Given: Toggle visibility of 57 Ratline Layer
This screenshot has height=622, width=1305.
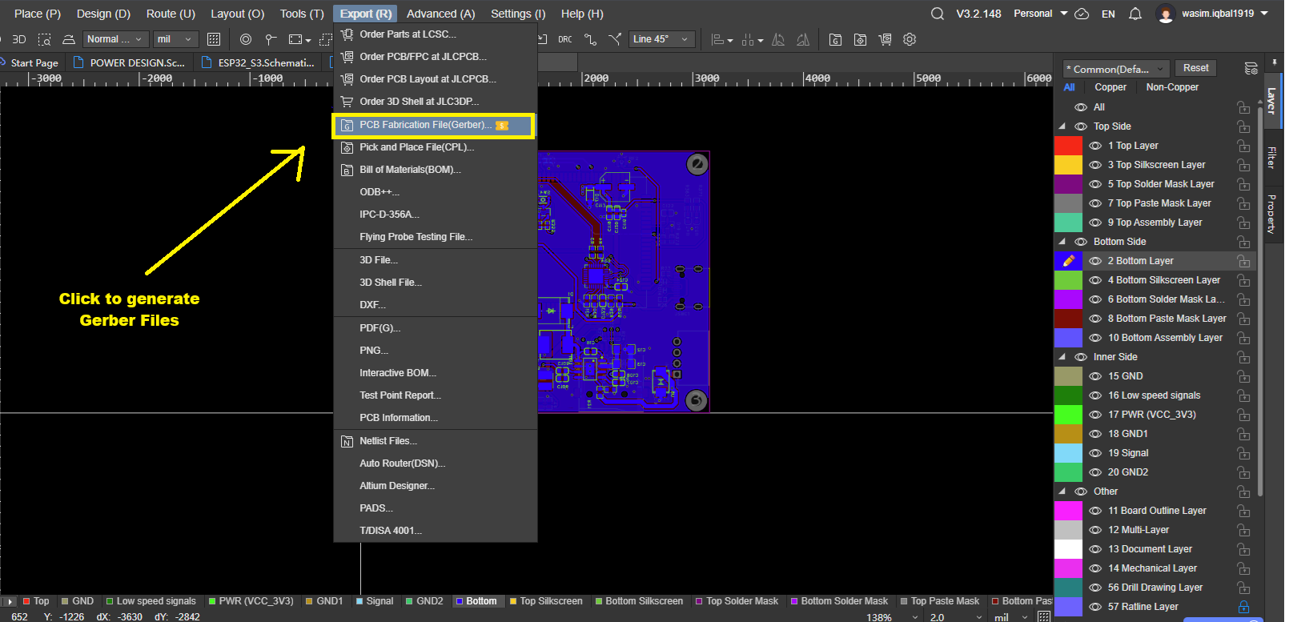Looking at the screenshot, I should click(1095, 607).
